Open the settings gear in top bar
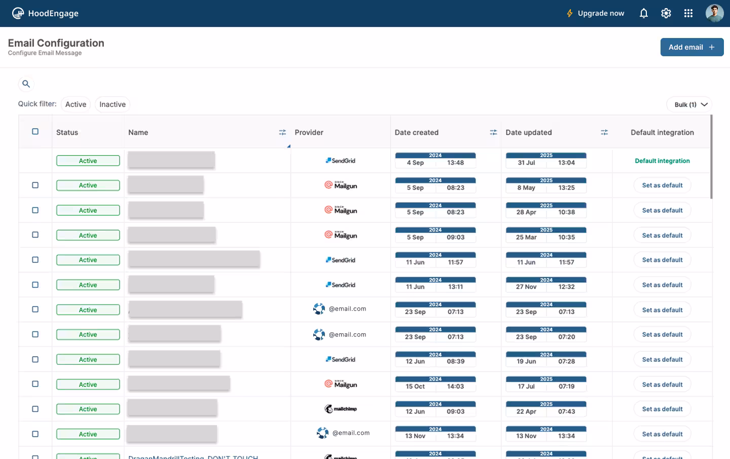Image resolution: width=730 pixels, height=459 pixels. [666, 13]
